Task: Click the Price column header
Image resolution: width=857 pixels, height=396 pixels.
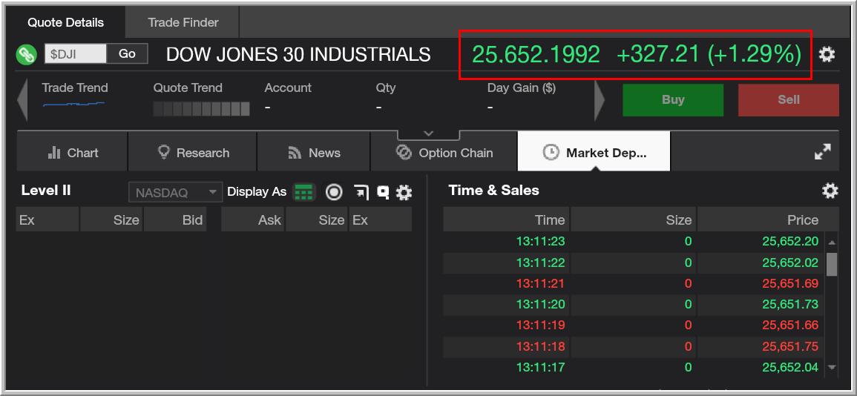Action: pos(768,220)
